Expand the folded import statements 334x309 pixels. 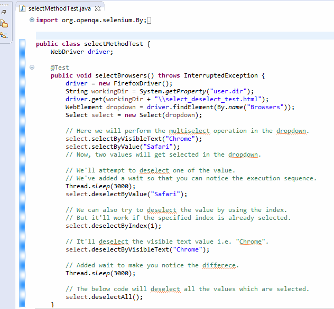coord(32,20)
